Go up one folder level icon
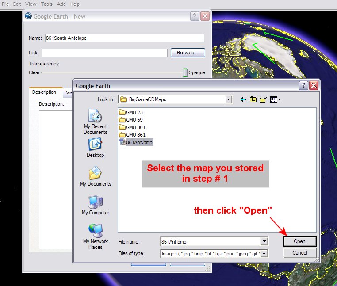337x286 pixels. coord(253,99)
